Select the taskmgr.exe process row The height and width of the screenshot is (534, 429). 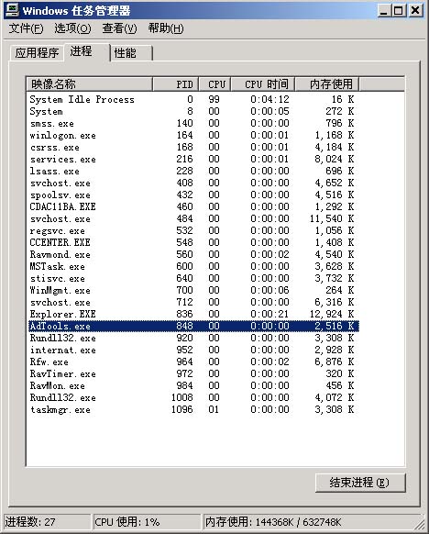pos(193,409)
